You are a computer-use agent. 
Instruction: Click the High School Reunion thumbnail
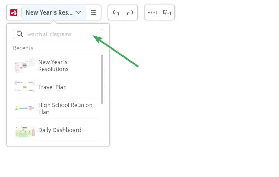(x=24, y=108)
